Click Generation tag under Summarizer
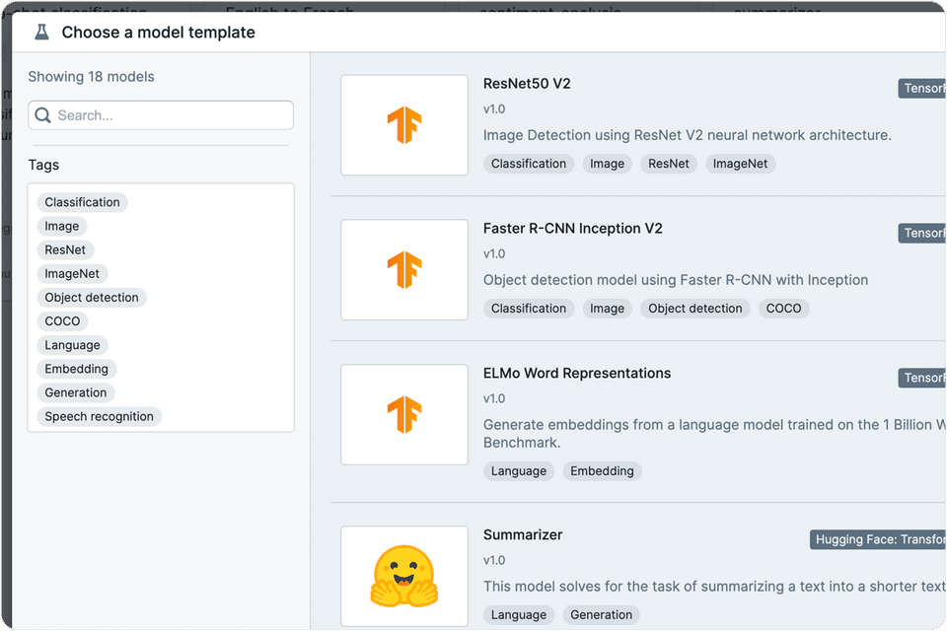947x631 pixels. (602, 614)
